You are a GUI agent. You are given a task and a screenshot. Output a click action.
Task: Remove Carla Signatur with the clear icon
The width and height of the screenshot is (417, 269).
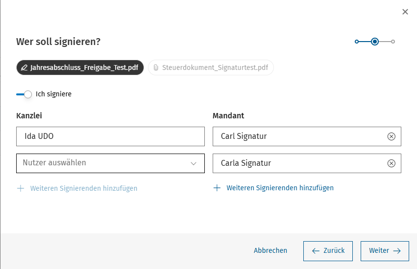click(x=391, y=163)
